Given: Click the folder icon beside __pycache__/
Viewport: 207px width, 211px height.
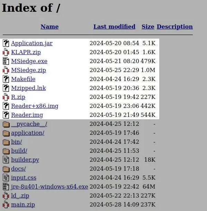Looking at the screenshot, I should click(6, 124).
